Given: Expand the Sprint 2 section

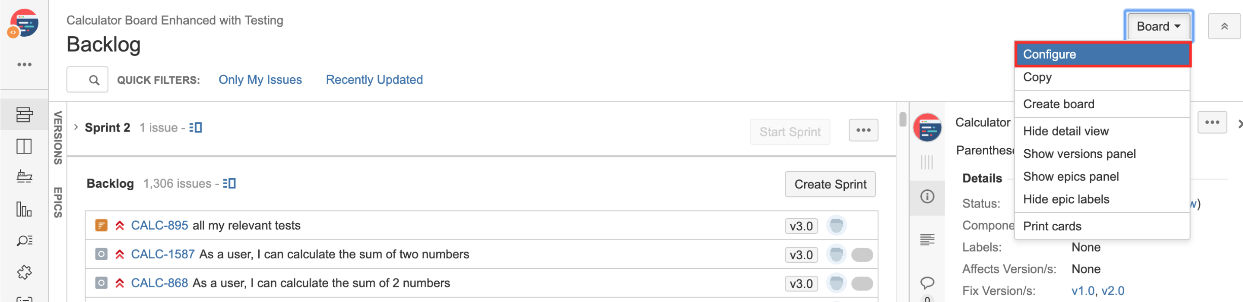Looking at the screenshot, I should tap(76, 127).
